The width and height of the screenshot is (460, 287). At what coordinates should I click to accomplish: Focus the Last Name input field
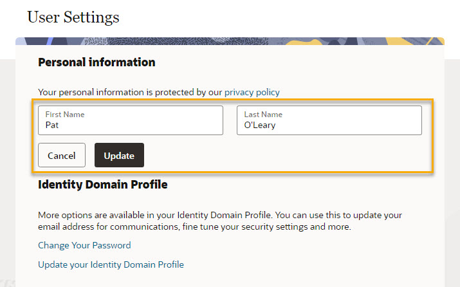(329, 120)
